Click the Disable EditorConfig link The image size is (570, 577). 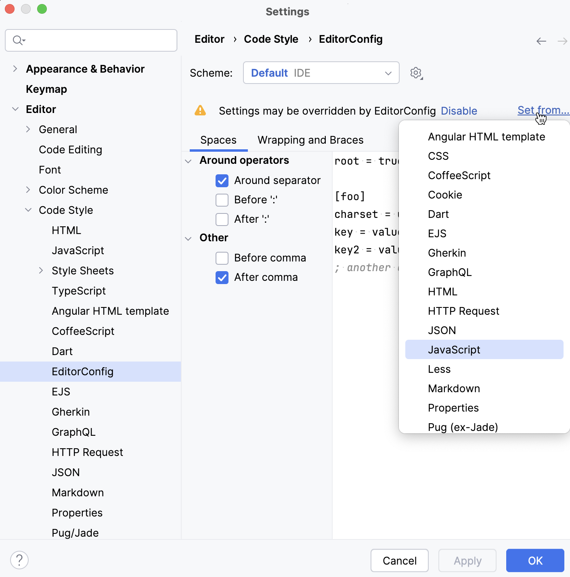tap(459, 111)
